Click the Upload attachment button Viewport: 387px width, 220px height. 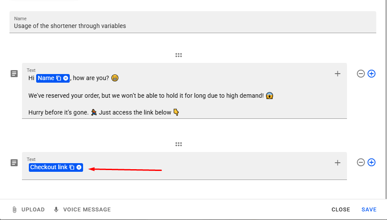28,210
